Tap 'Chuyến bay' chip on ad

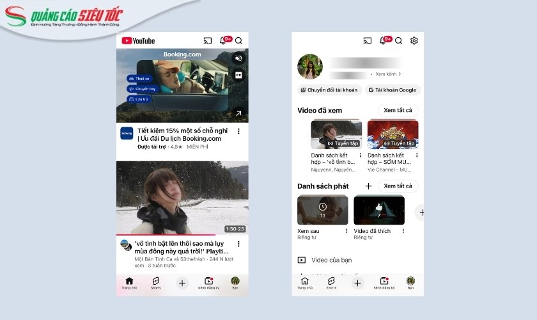pyautogui.click(x=143, y=89)
